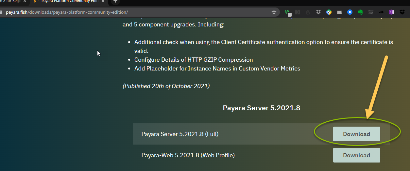
Task: Download Payara-Web 5.2021.8 (Web Profile)
Action: point(356,155)
